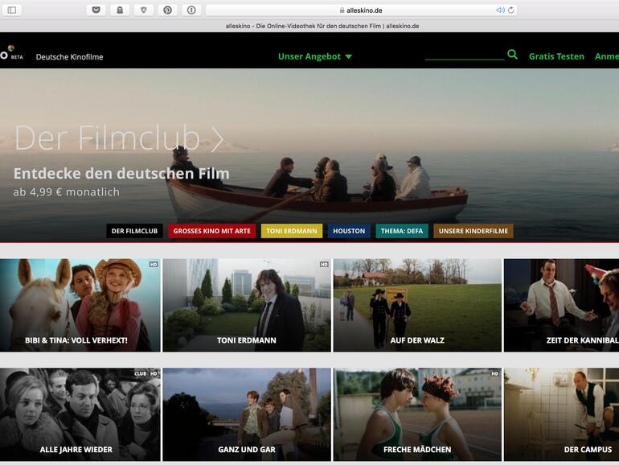Click HD badge on Bibi & Tina
Viewport: 619px width, 465px height.
point(154,265)
